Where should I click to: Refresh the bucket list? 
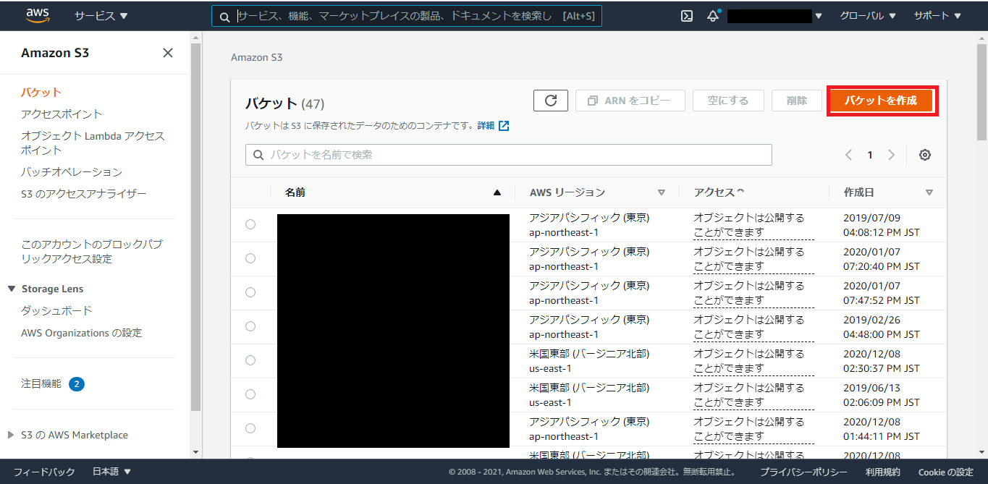pos(551,101)
